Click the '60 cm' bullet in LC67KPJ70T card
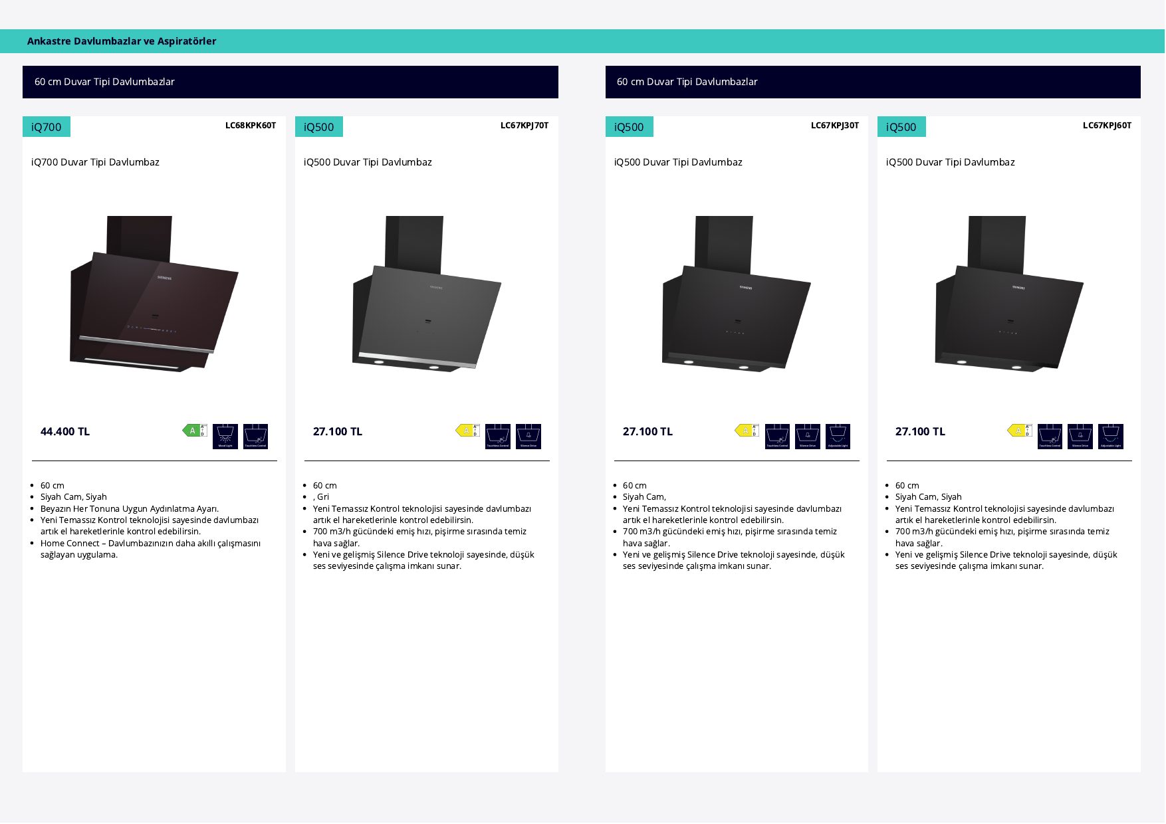 [325, 486]
